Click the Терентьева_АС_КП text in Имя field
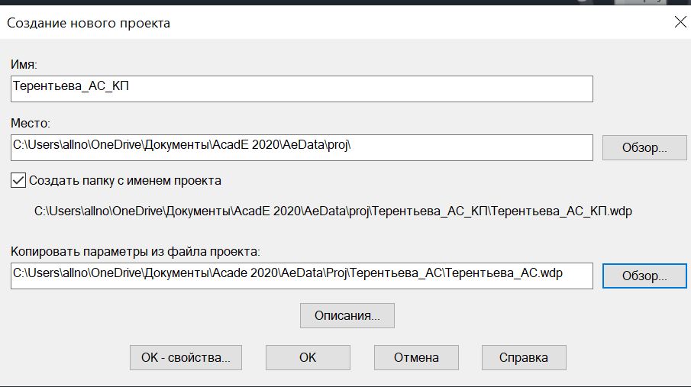 71,85
